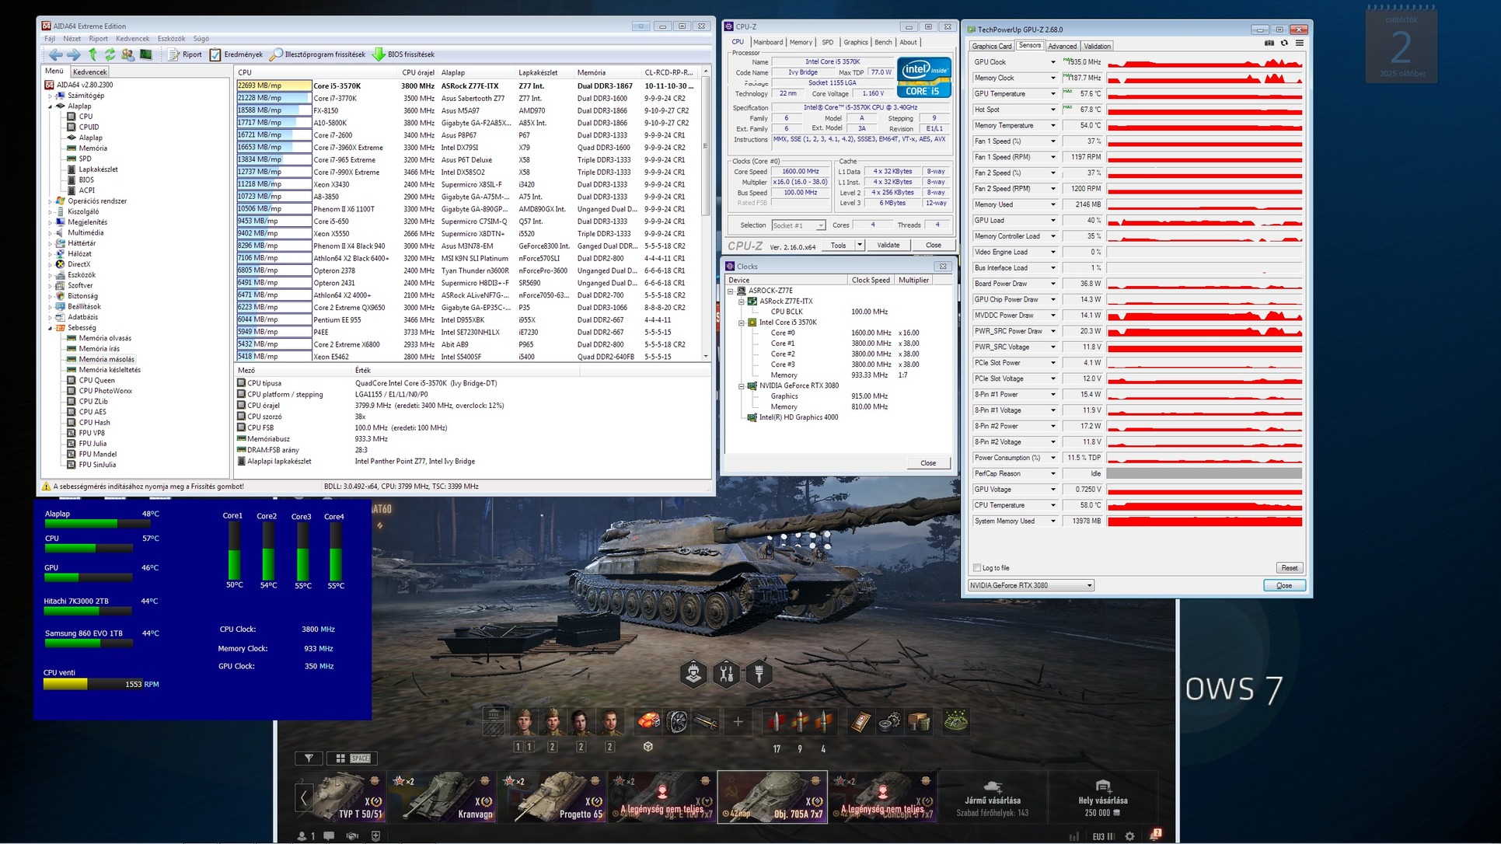This screenshot has height=844, width=1501.
Task: Click the Validate button in CPU-Z
Action: point(888,245)
